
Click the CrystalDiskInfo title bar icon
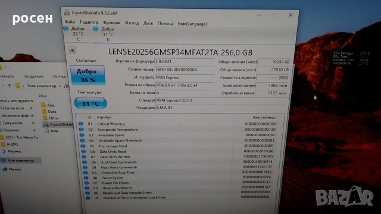point(67,12)
